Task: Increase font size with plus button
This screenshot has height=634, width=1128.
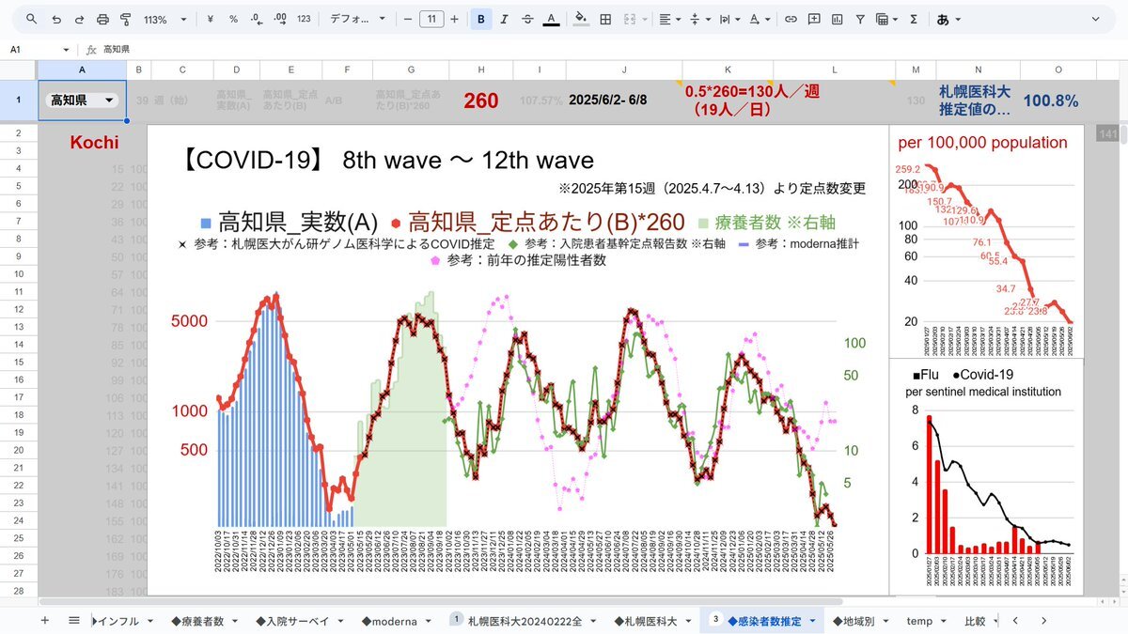Action: pyautogui.click(x=455, y=19)
